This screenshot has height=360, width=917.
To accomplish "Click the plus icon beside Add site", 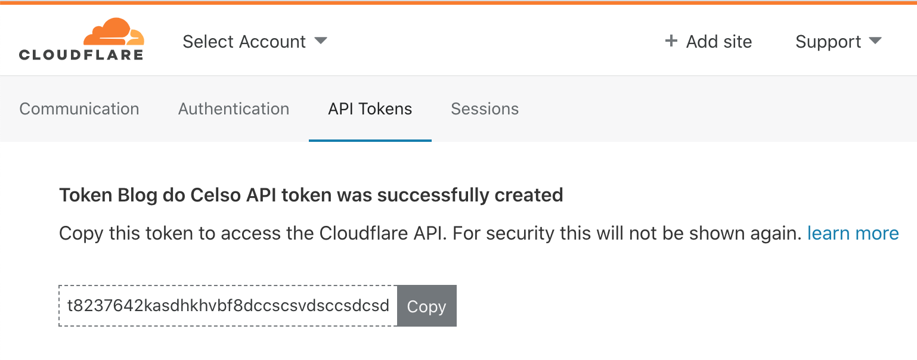I will [671, 41].
